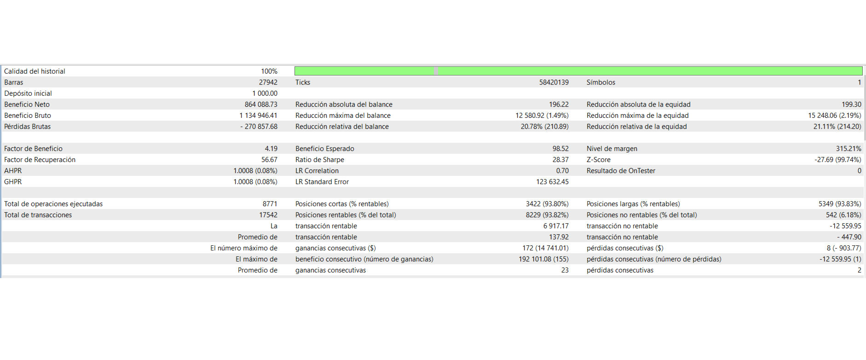
Task: Click the 'Resultado de OnTester' label
Action: click(x=621, y=171)
